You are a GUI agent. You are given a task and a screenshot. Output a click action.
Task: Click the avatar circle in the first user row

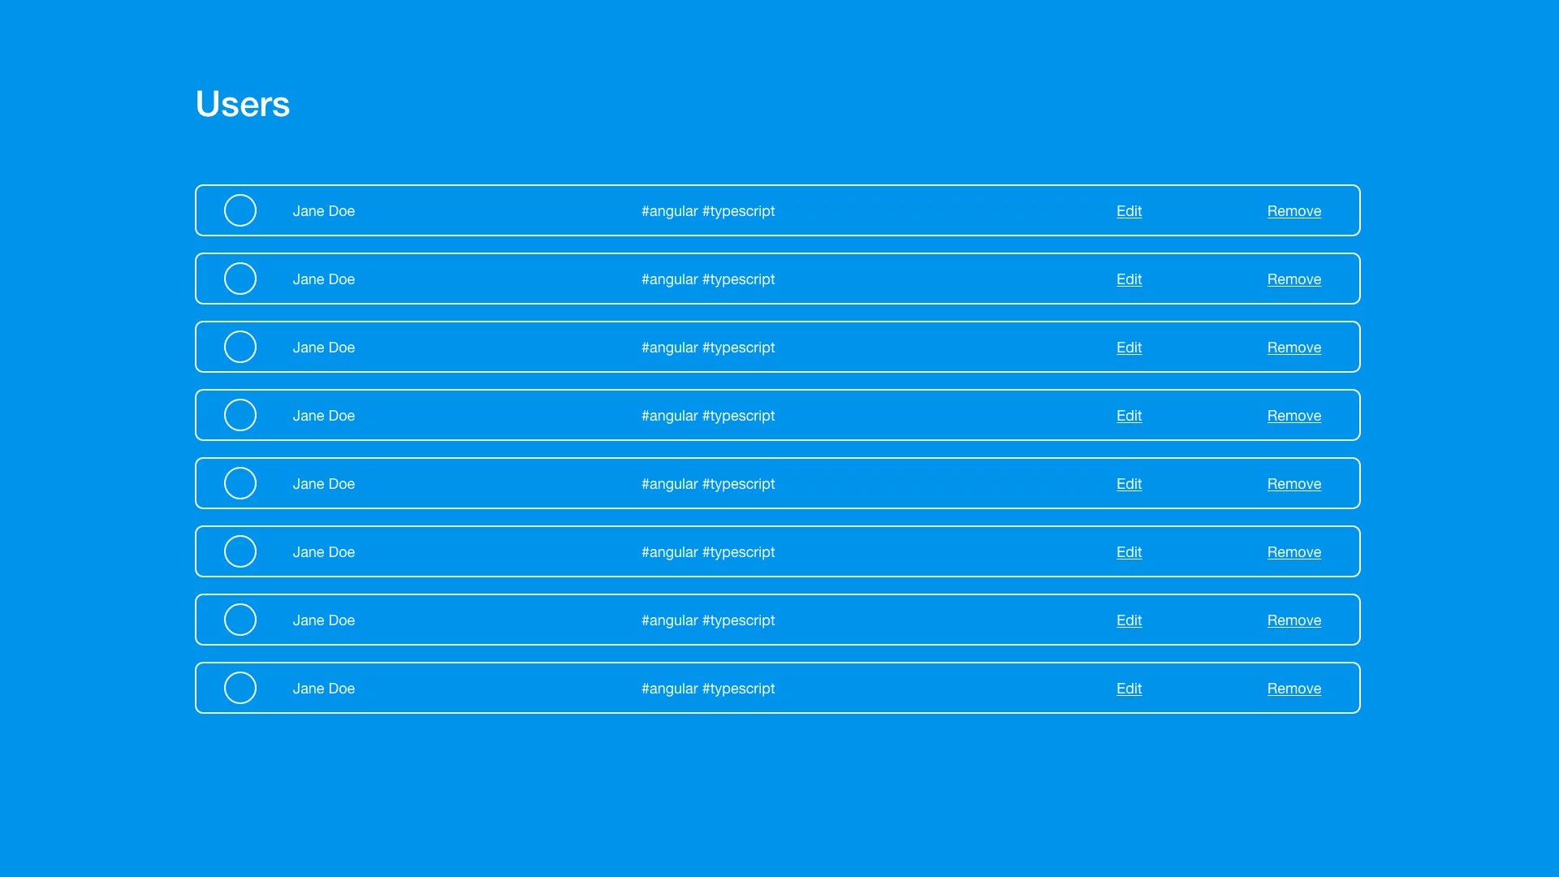pos(240,210)
